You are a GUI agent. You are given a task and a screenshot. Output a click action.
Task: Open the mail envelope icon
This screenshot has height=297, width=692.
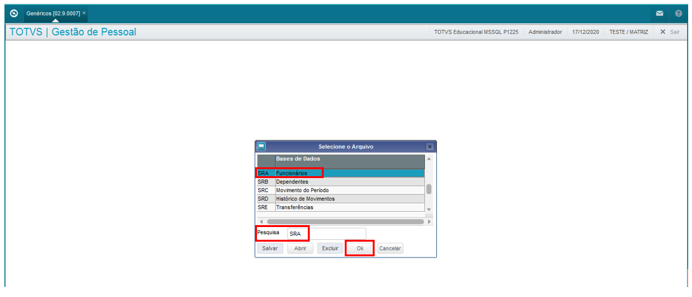(x=660, y=14)
